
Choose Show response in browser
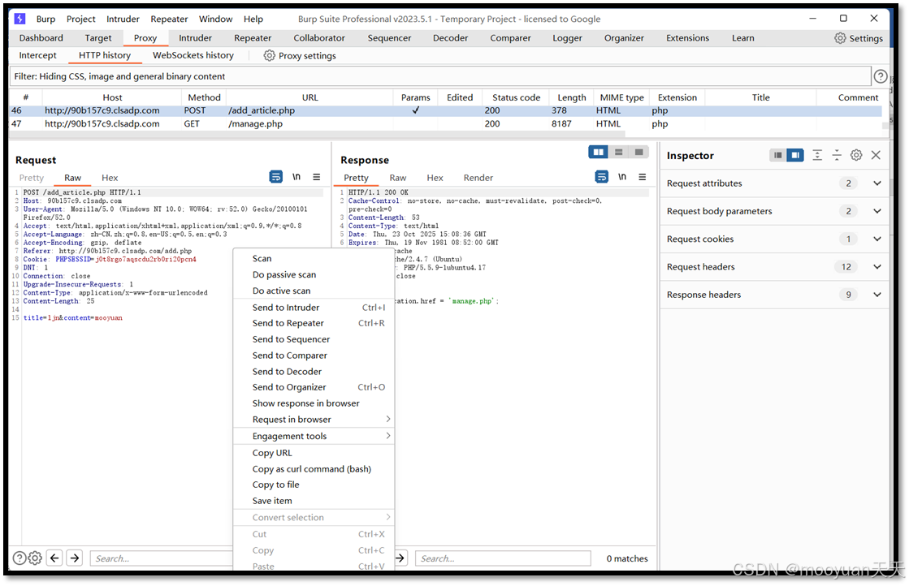[x=314, y=403]
